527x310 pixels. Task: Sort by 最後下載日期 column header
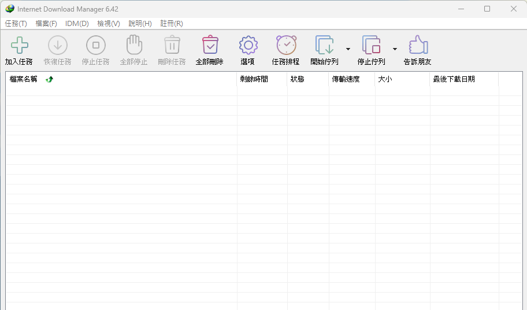[454, 79]
